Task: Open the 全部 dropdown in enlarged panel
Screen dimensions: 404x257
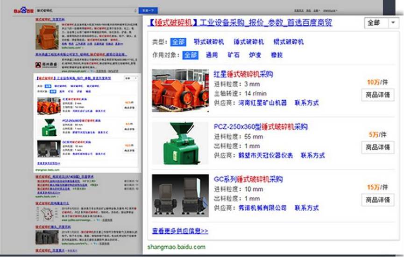Action: (x=381, y=23)
